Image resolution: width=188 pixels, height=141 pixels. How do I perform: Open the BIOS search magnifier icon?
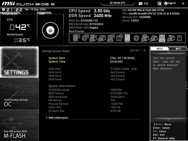click(x=159, y=4)
